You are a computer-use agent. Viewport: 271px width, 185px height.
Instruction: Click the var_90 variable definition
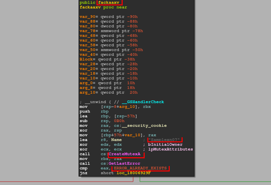(108, 17)
